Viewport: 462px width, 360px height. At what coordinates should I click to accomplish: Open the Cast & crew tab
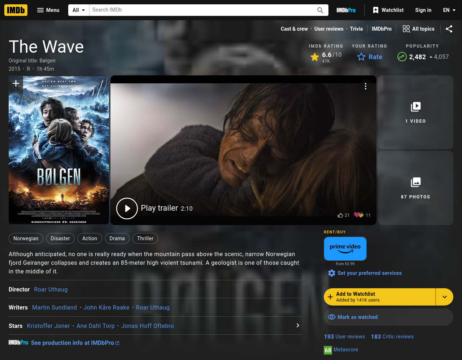pyautogui.click(x=294, y=29)
